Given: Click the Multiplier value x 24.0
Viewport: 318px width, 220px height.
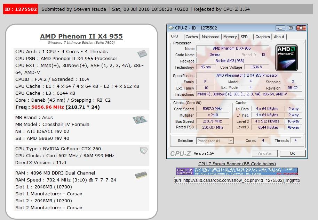Looking at the screenshot, I should pos(213,115).
